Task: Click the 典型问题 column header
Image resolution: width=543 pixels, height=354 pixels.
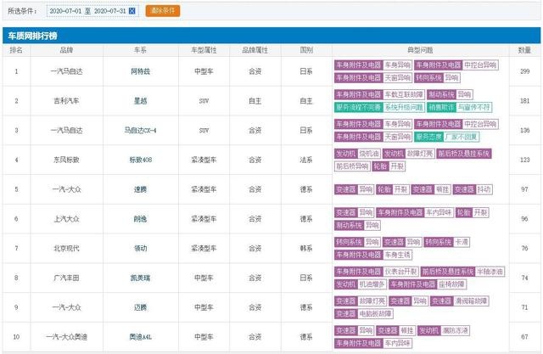Action: click(420, 50)
